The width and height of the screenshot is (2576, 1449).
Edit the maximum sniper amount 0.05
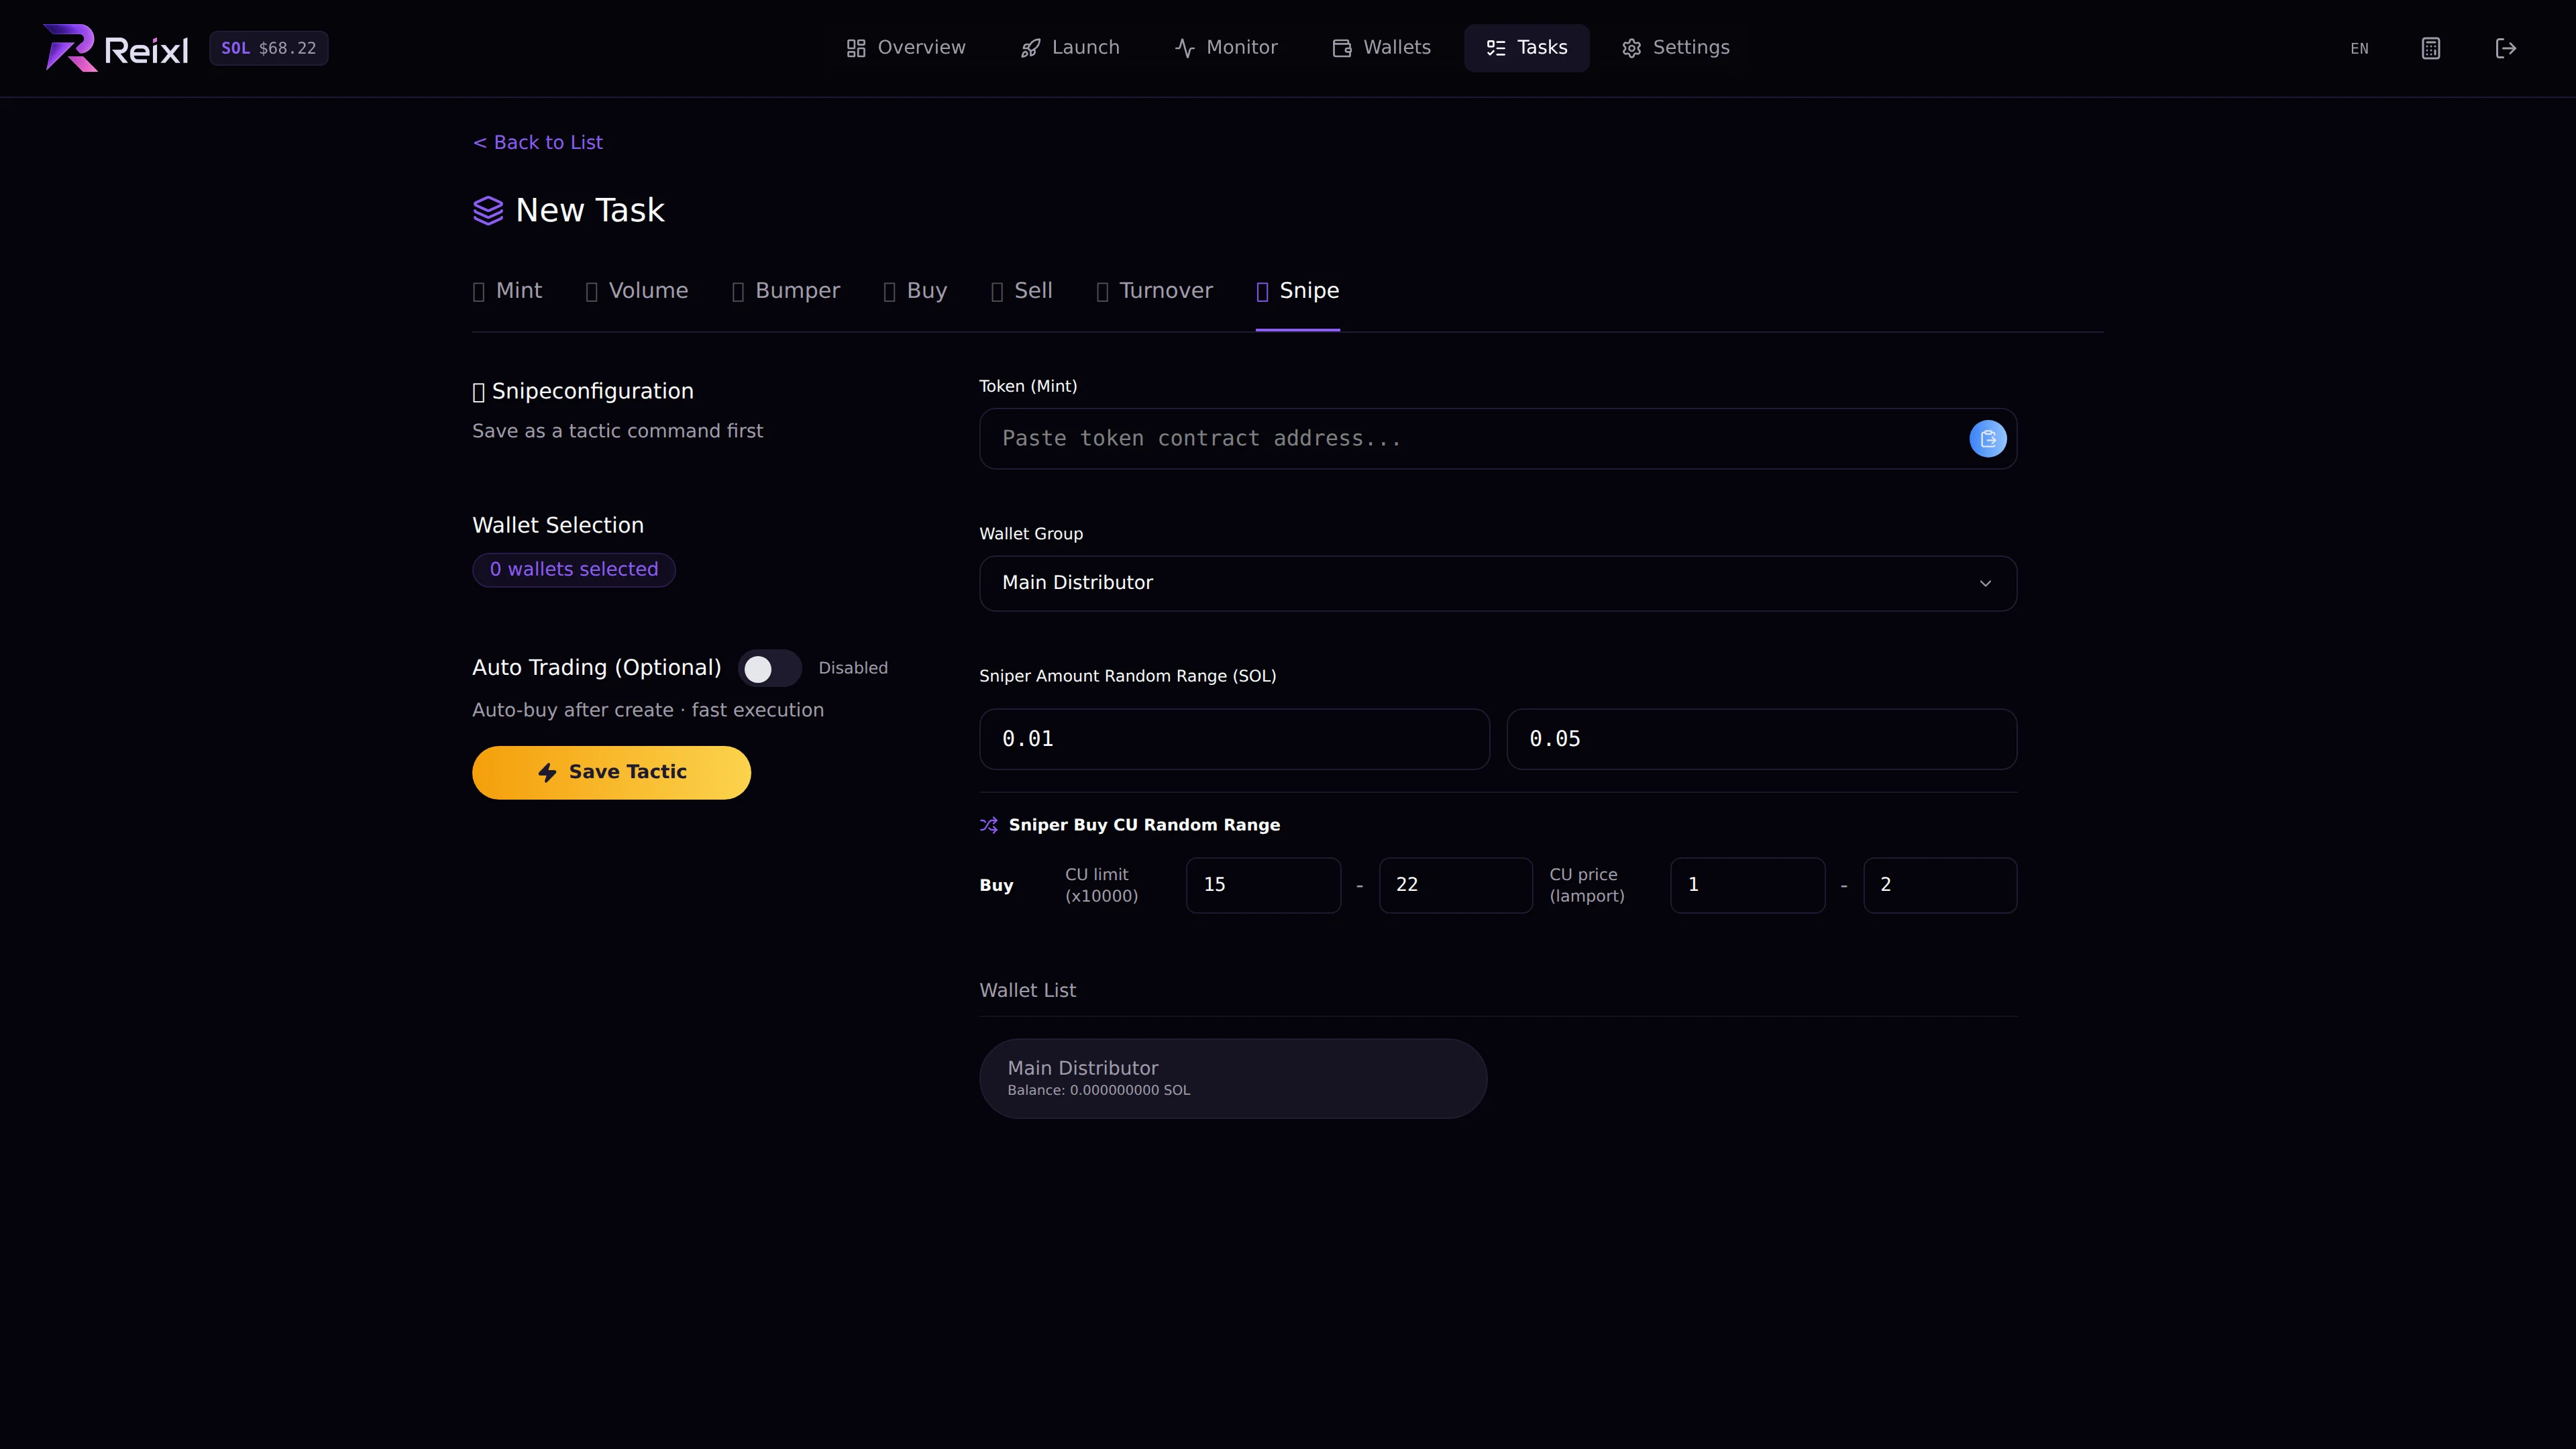pos(1761,739)
